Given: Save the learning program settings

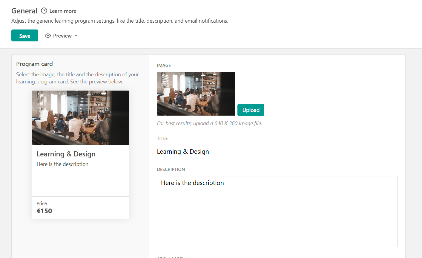Looking at the screenshot, I should [25, 35].
